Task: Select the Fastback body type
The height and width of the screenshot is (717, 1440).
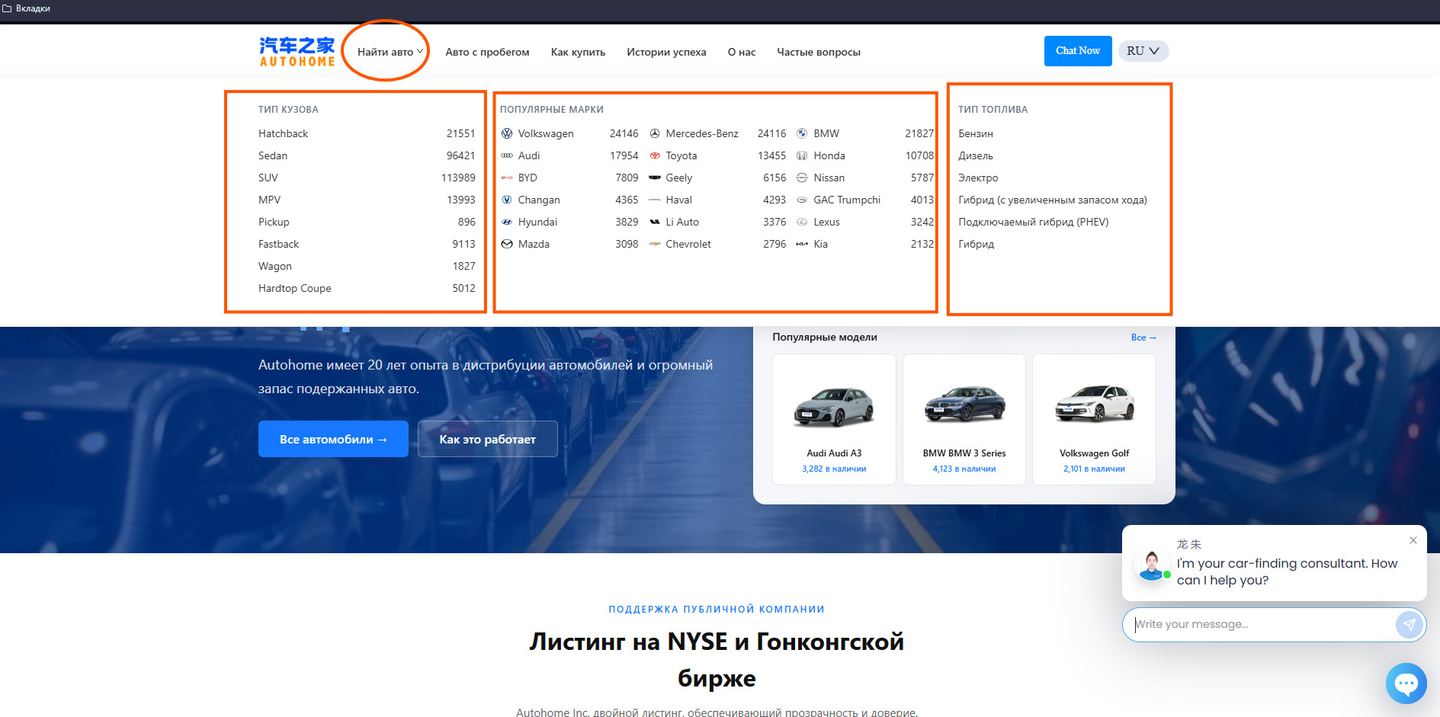Action: pos(367,244)
